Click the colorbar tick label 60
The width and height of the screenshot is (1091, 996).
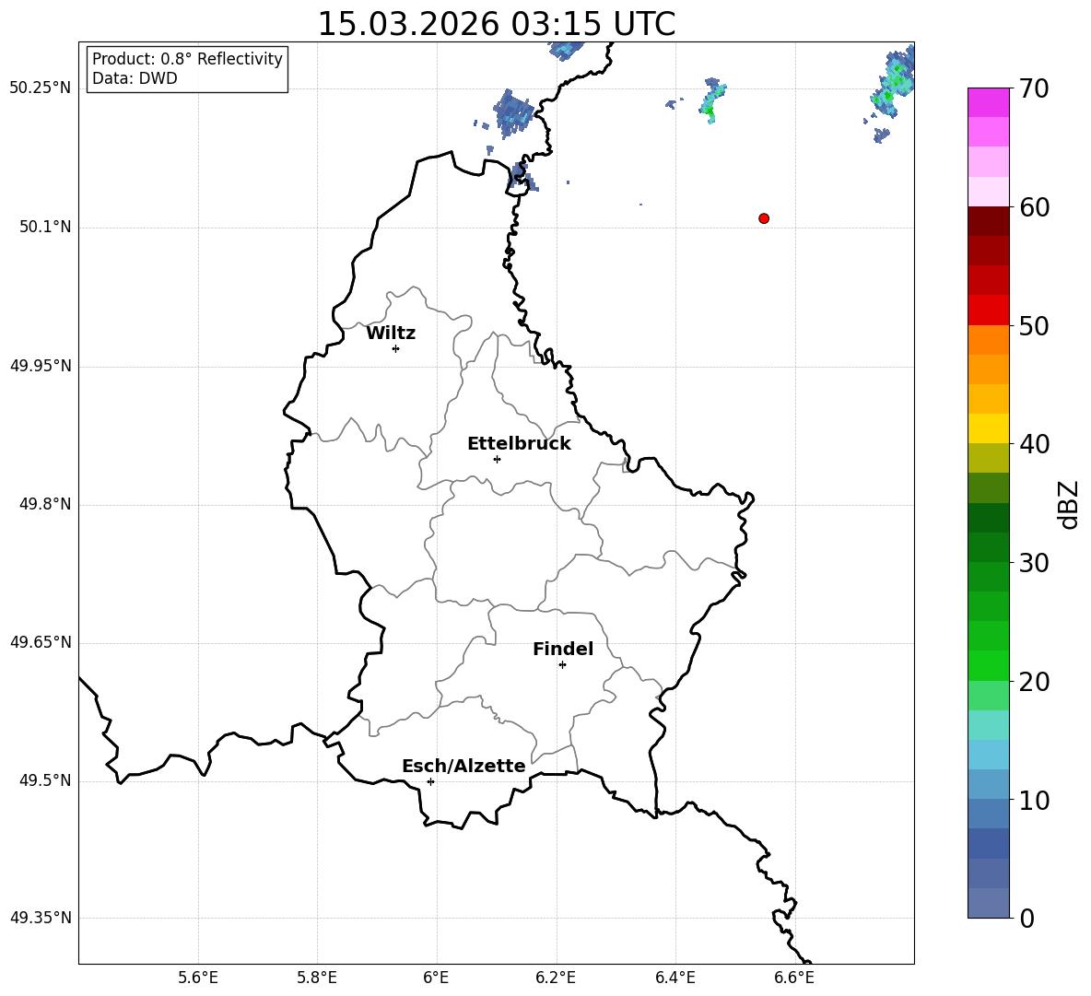pos(1034,207)
